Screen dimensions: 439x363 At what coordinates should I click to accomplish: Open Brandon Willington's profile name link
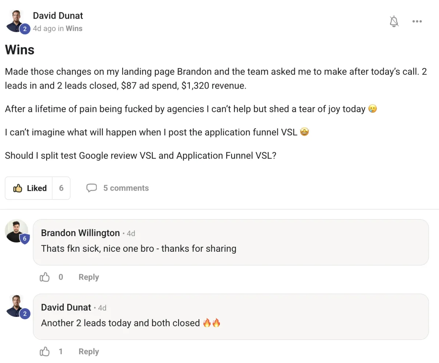point(80,233)
